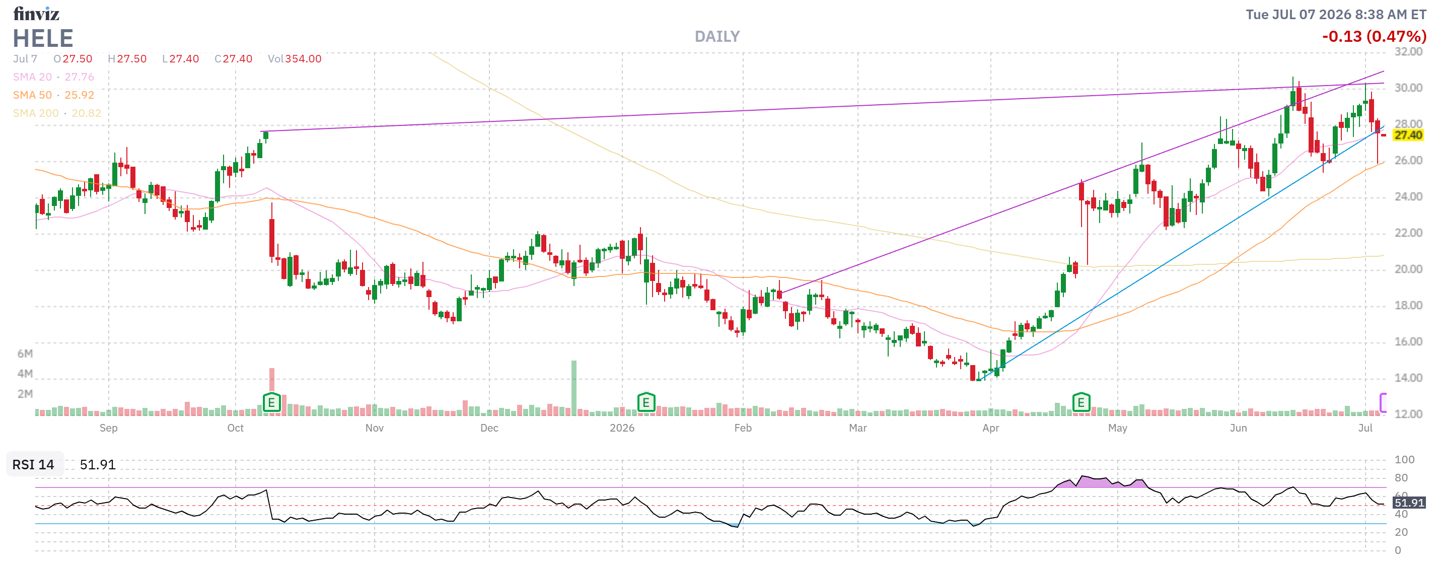Click the RSI 14 indicator label
This screenshot has height=566, width=1440.
pos(34,464)
